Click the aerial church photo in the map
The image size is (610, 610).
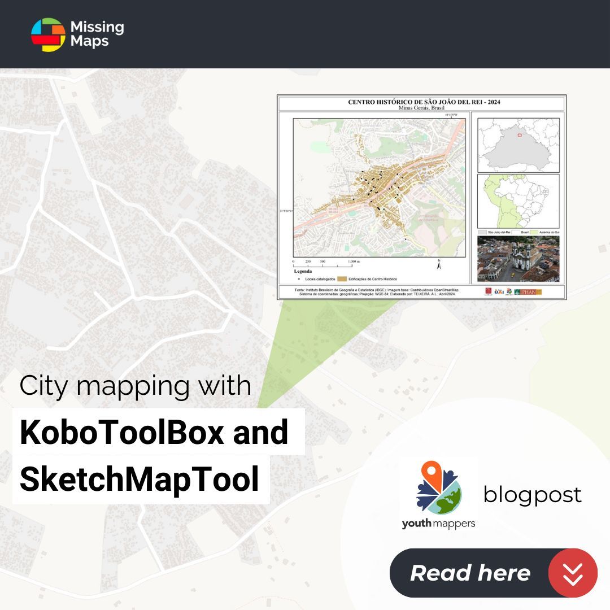pos(518,258)
